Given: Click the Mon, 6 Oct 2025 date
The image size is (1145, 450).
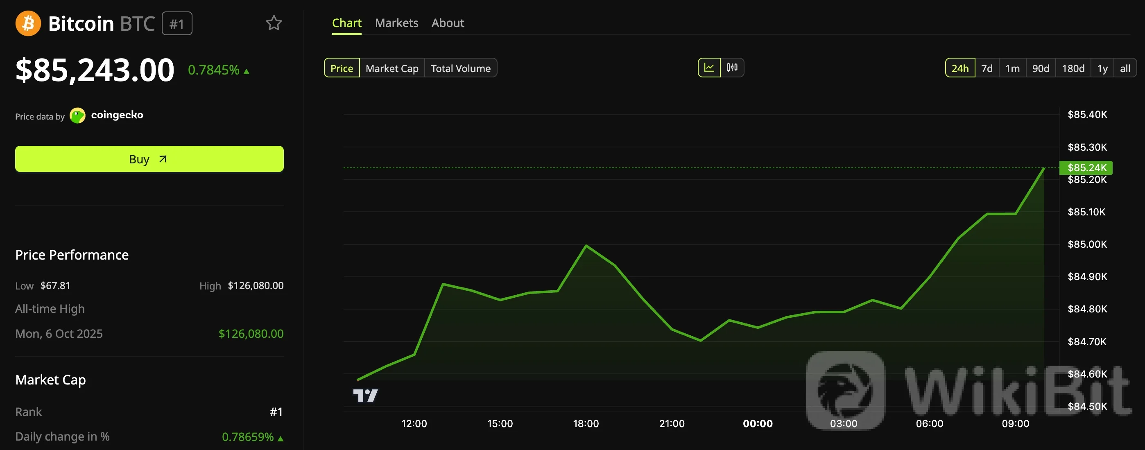Looking at the screenshot, I should click(x=59, y=333).
